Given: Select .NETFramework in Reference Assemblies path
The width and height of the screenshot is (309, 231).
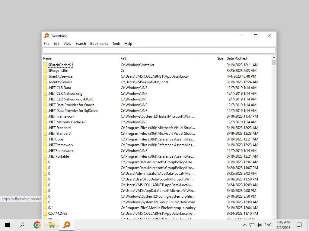Looking at the screenshot, I should pyautogui.click(x=61, y=145).
